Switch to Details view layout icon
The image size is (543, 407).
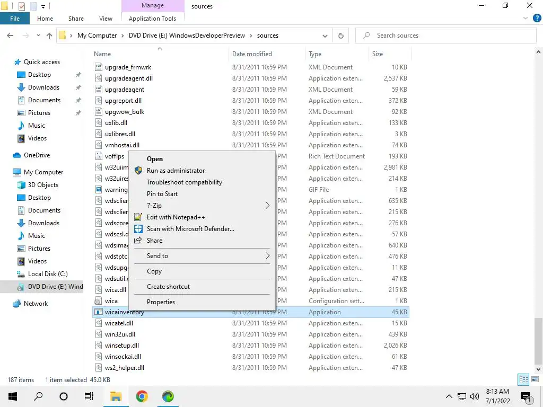pos(523,379)
